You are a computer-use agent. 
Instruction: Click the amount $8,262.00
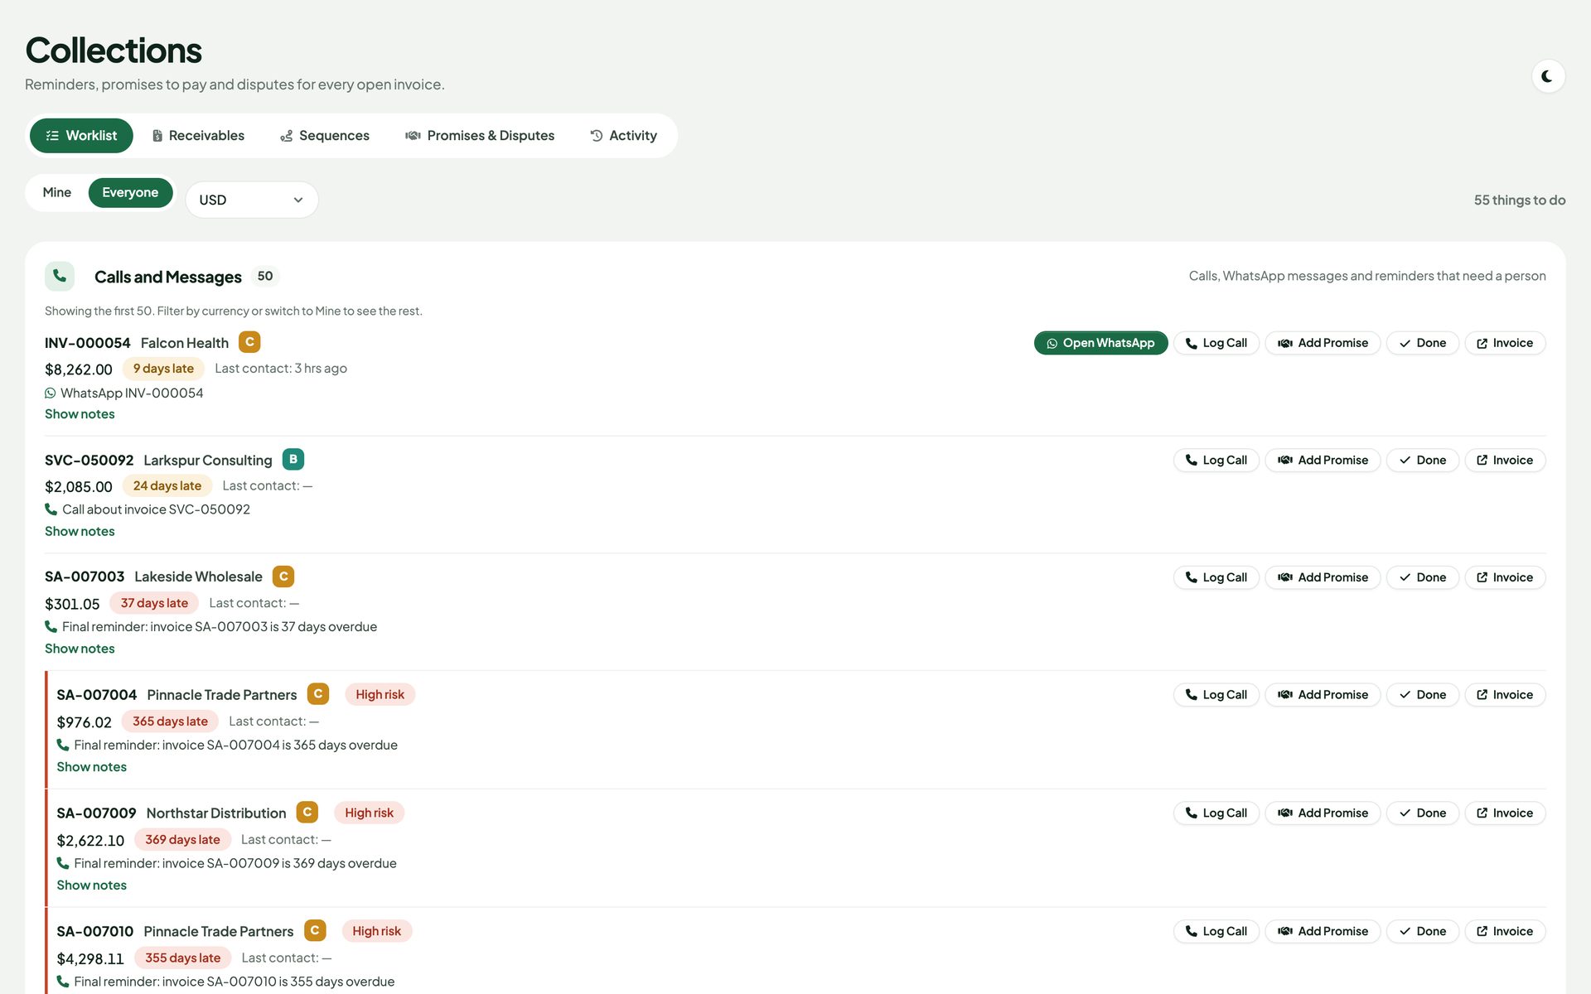(x=79, y=369)
